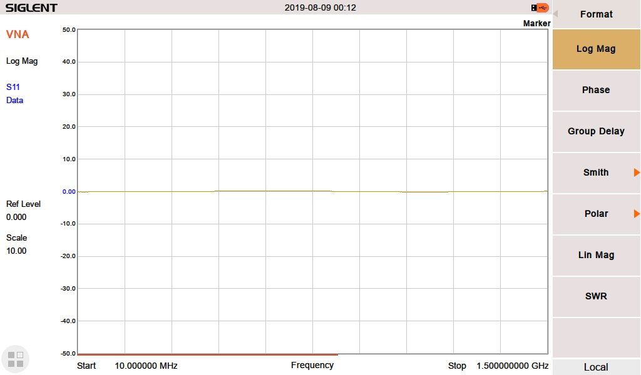Viewport: 641px width, 375px height.
Task: Open the four-square shortcut menu icon
Action: [15, 359]
